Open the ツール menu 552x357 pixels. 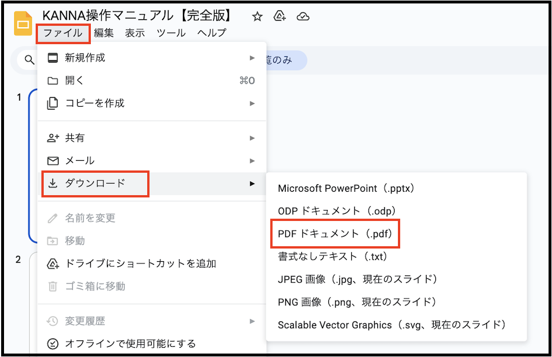tap(171, 33)
